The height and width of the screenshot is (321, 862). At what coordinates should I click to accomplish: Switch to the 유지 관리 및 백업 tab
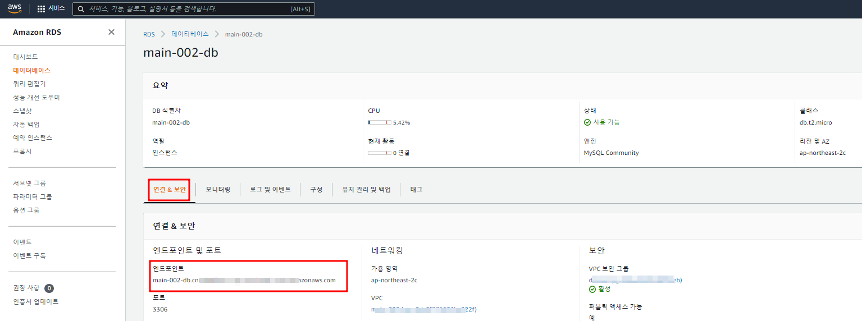click(366, 190)
